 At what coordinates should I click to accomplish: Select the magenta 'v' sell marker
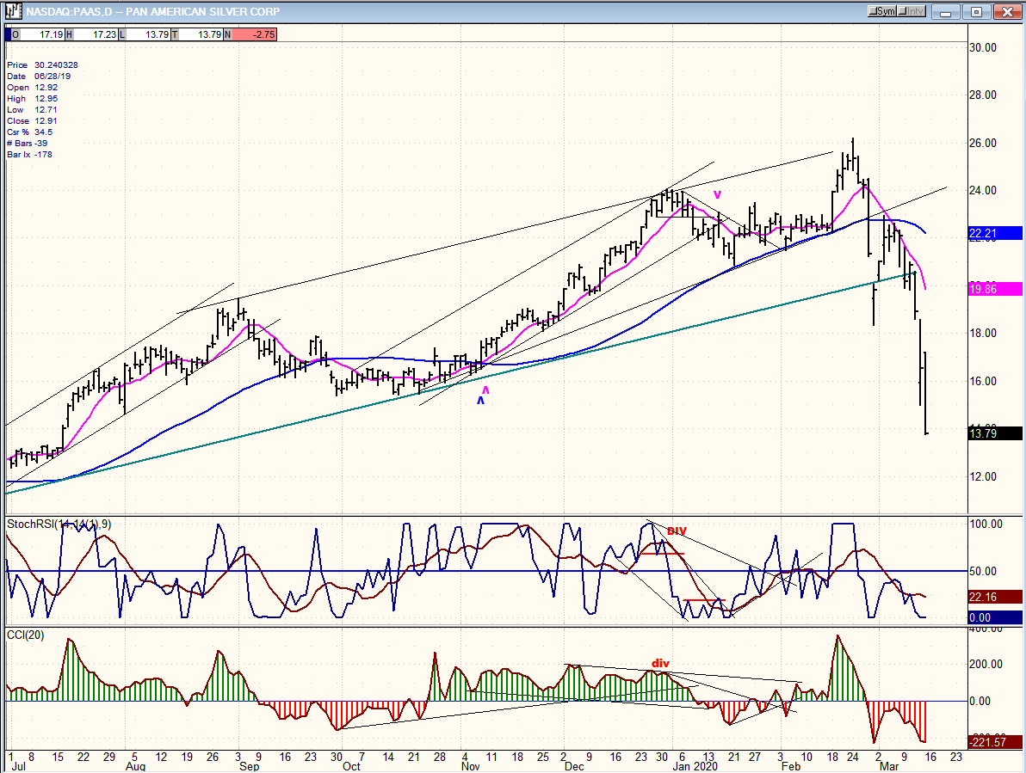coord(716,194)
